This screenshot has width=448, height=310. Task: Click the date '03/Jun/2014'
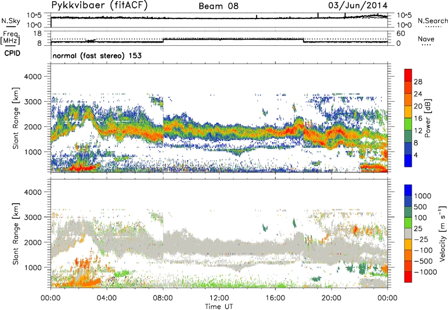click(x=358, y=6)
